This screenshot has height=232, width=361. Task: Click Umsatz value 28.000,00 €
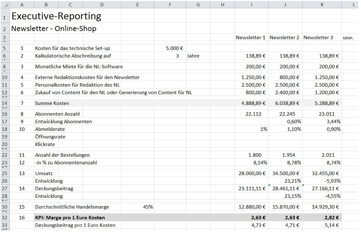tap(252, 173)
